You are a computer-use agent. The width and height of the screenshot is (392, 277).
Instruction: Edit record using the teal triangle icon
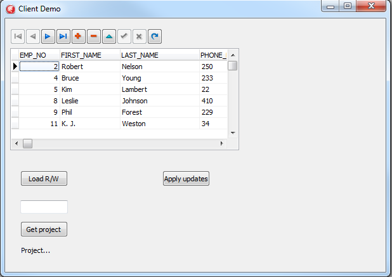pyautogui.click(x=109, y=37)
